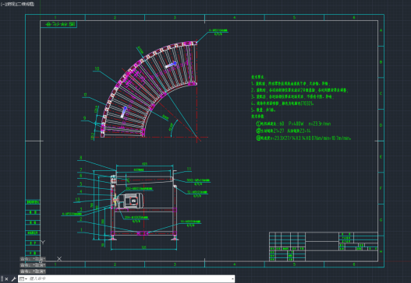Screen dimensions: 411x283
Task: Select the green stamp box at sheet top-left
Action: click(58, 24)
